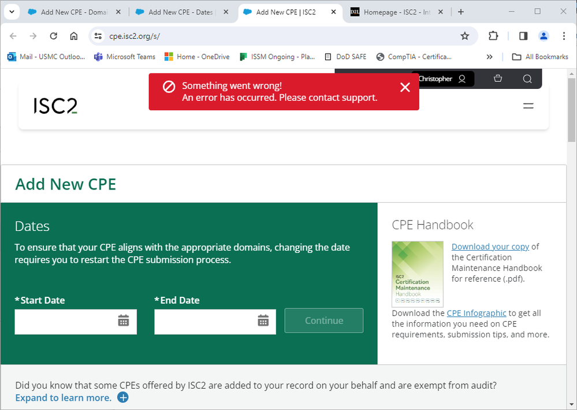The image size is (577, 410).
Task: Bookmark this page with the star icon
Action: click(x=464, y=36)
